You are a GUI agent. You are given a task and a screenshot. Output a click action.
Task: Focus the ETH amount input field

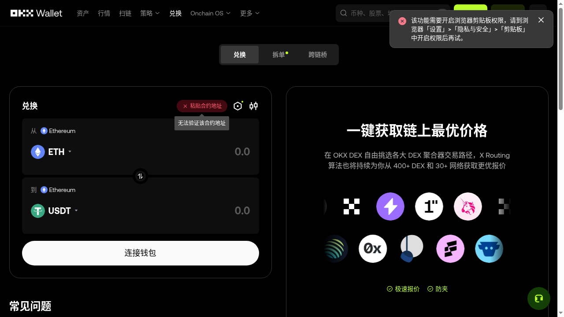[242, 152]
